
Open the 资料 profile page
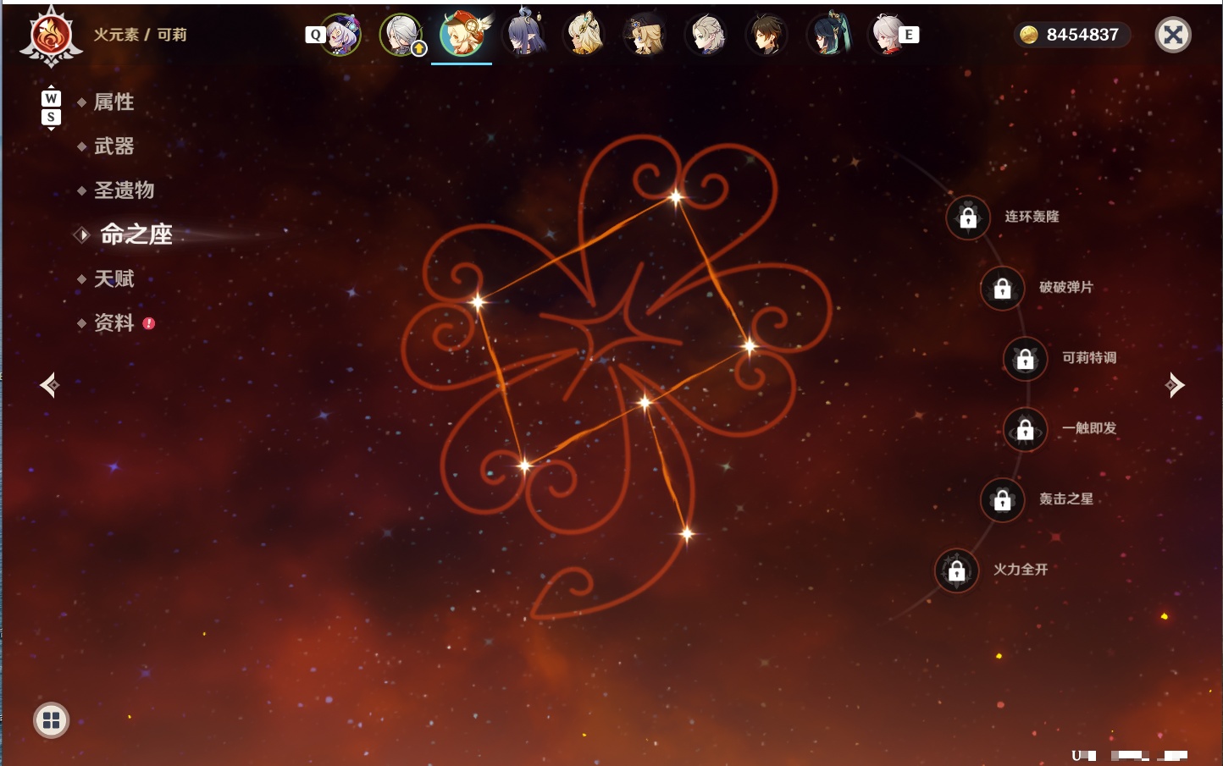(113, 322)
